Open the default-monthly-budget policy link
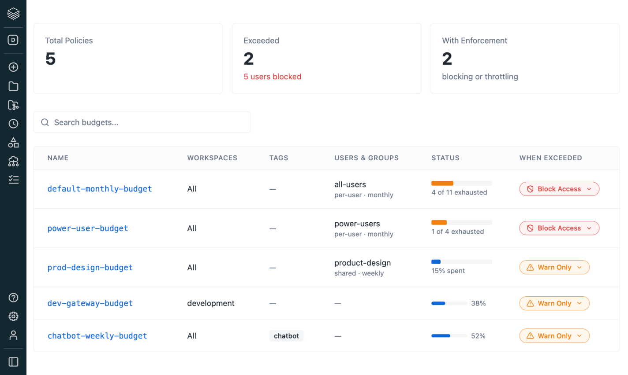628x375 pixels. click(100, 189)
